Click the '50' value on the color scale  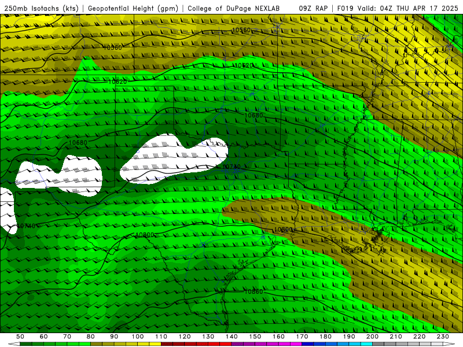click(20, 337)
